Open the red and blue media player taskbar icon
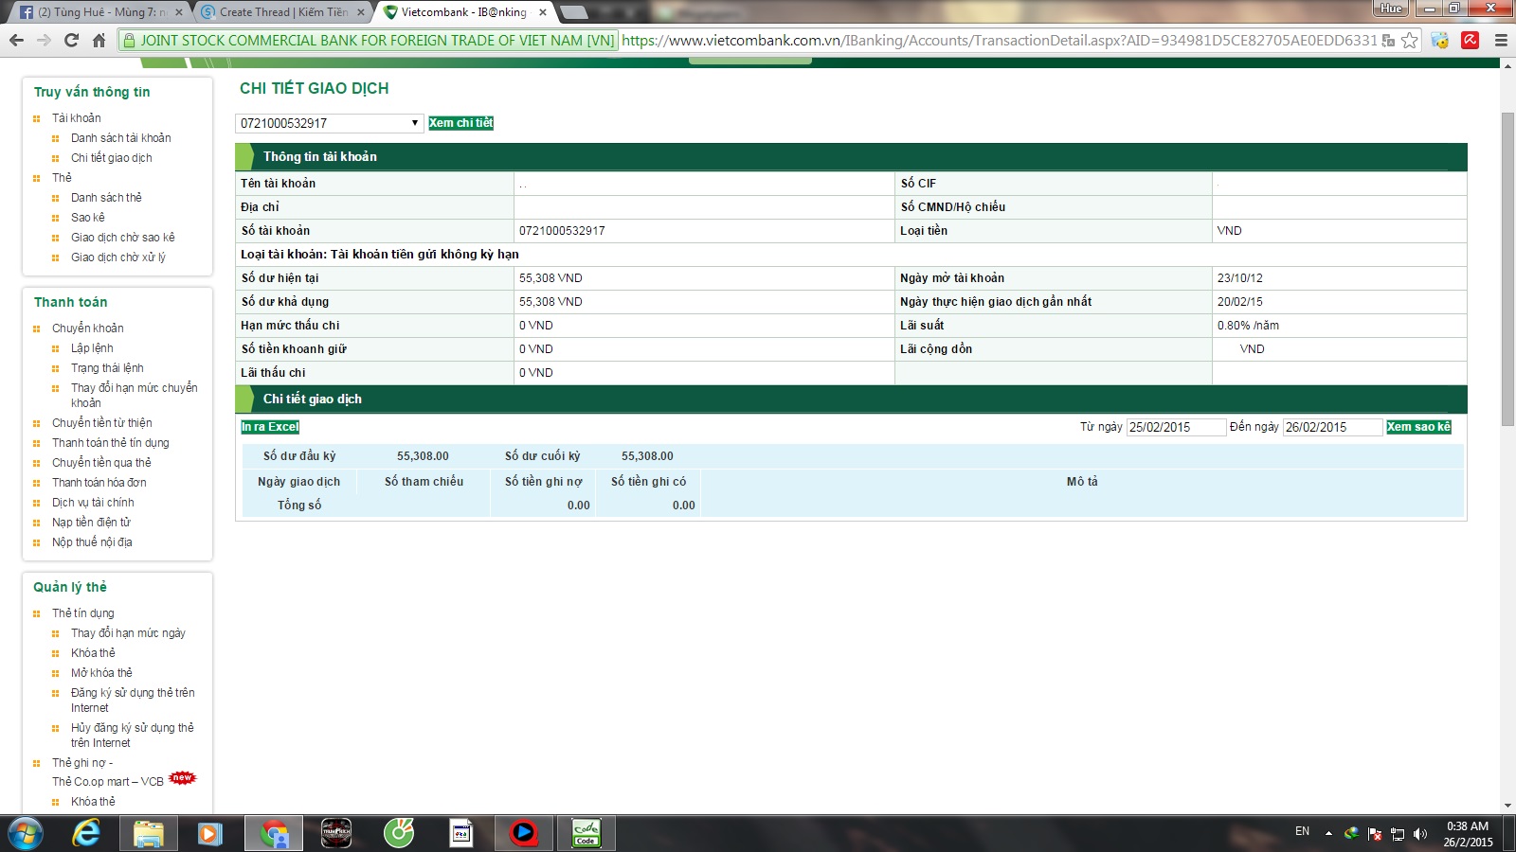This screenshot has height=852, width=1516. click(x=523, y=834)
